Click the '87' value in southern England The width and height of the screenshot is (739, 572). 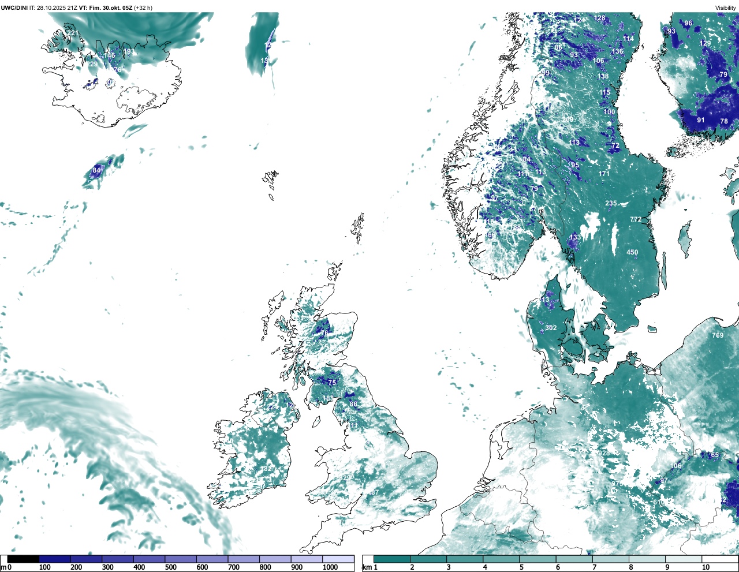coord(375,492)
